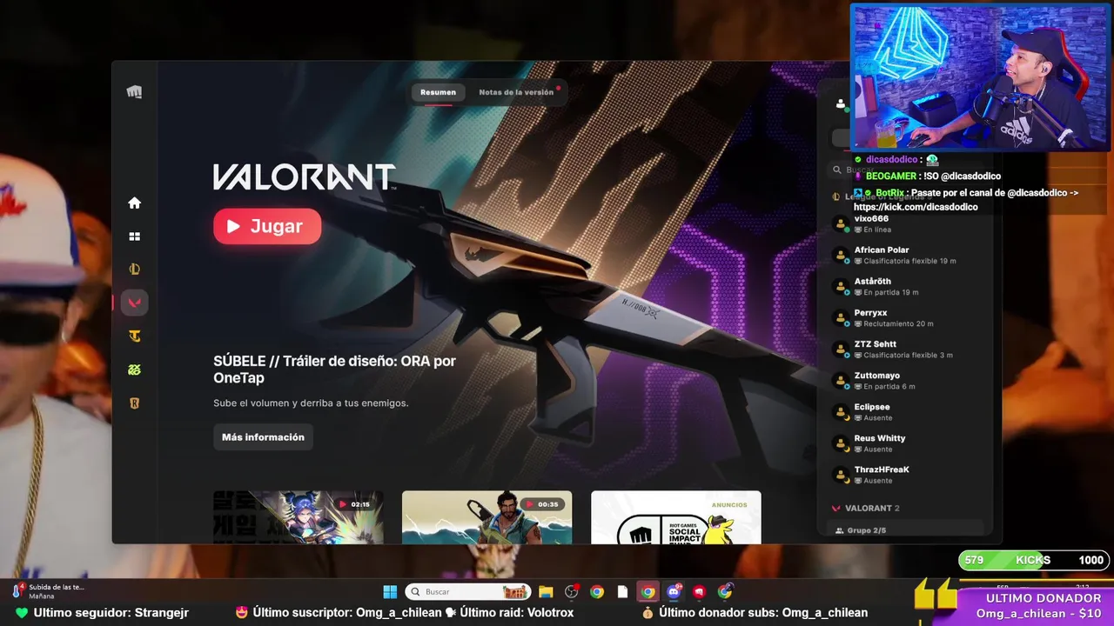Select friend name African Polar
This screenshot has width=1114, height=626.
coord(882,250)
